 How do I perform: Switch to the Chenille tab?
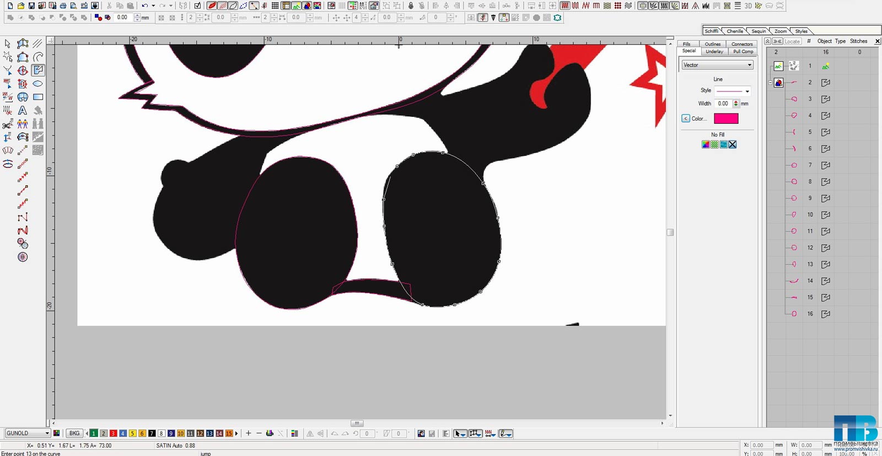(x=734, y=31)
